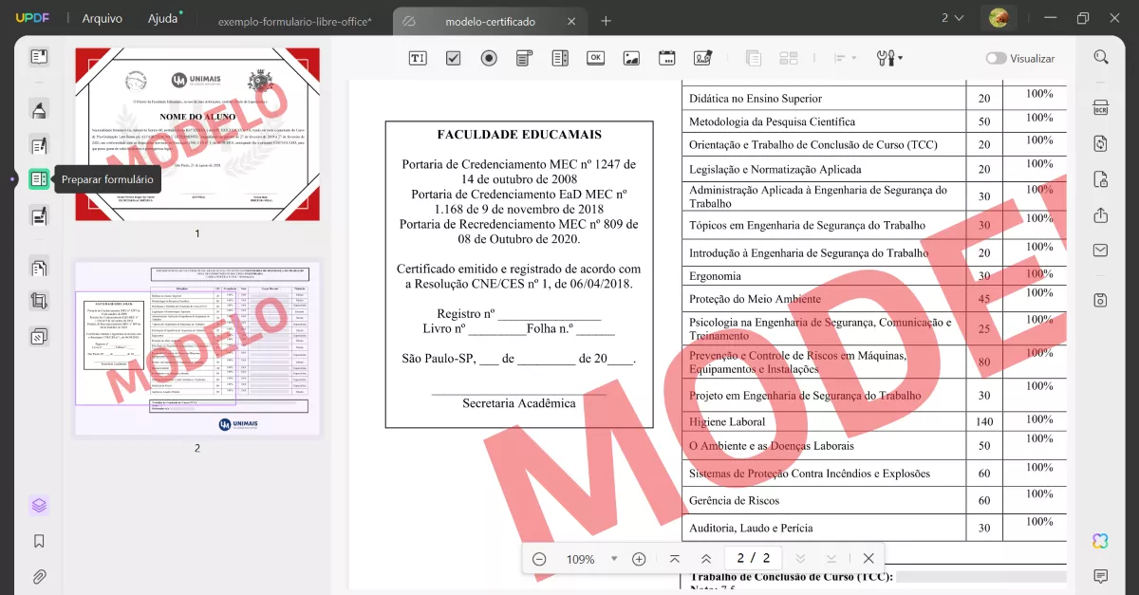
Task: Select the Text field tool
Action: tap(419, 57)
